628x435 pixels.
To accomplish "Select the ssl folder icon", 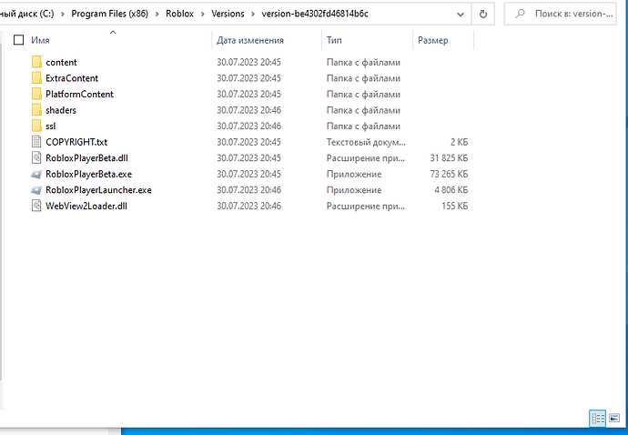I will tap(36, 126).
